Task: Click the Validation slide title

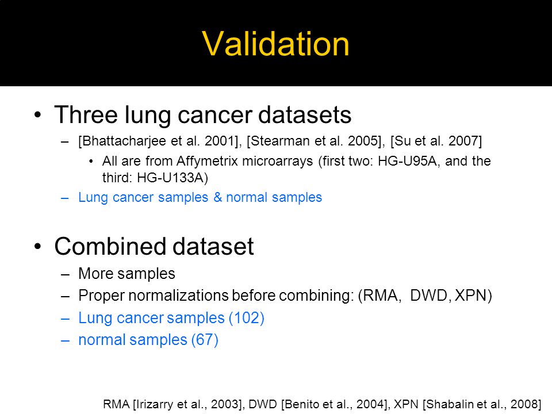Action: [x=275, y=44]
